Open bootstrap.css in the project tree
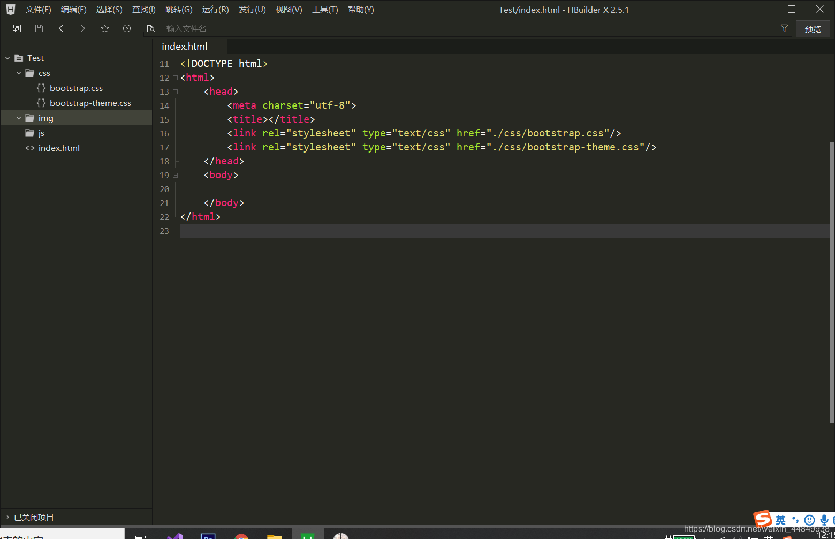 pyautogui.click(x=76, y=88)
